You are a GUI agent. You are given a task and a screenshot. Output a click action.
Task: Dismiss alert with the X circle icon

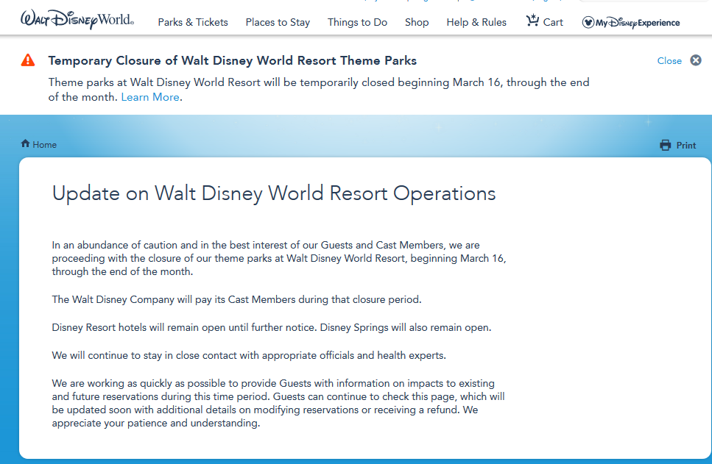coord(696,60)
